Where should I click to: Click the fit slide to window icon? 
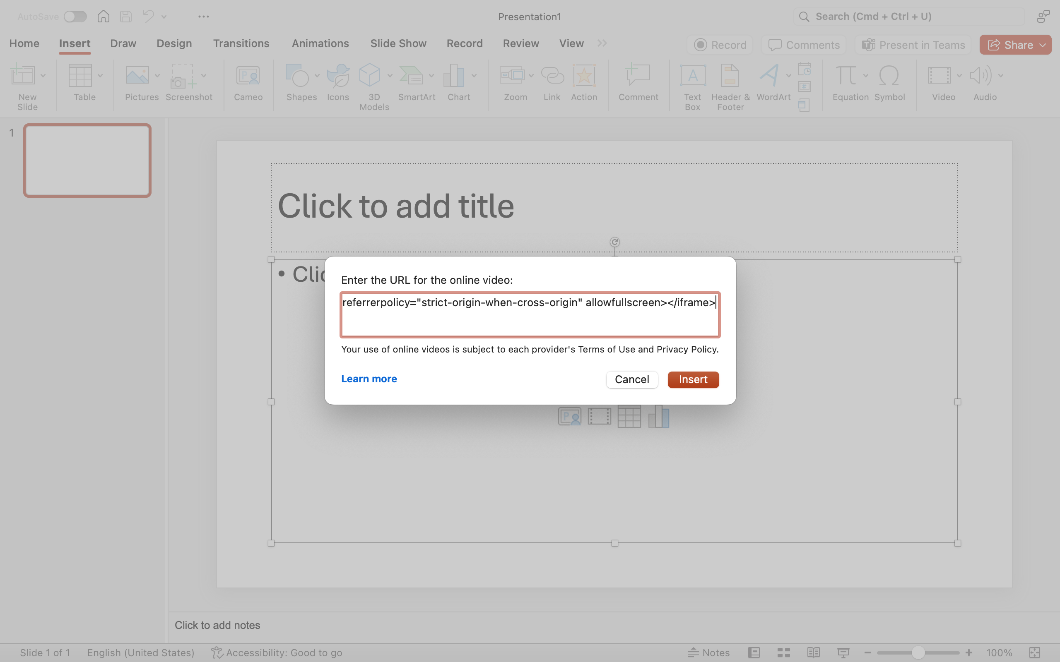[1035, 652]
